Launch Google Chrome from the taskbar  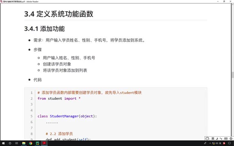(30, 143)
